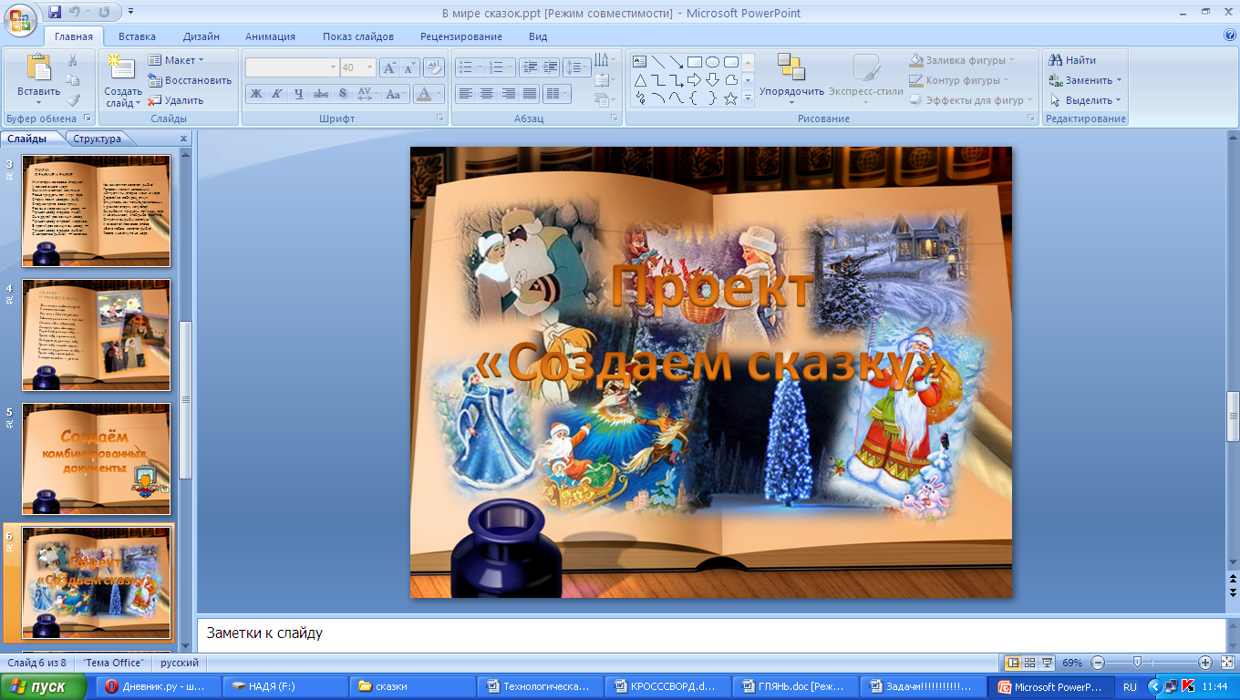This screenshot has height=700, width=1240.
Task: Open the round Office button menu
Action: [x=20, y=20]
